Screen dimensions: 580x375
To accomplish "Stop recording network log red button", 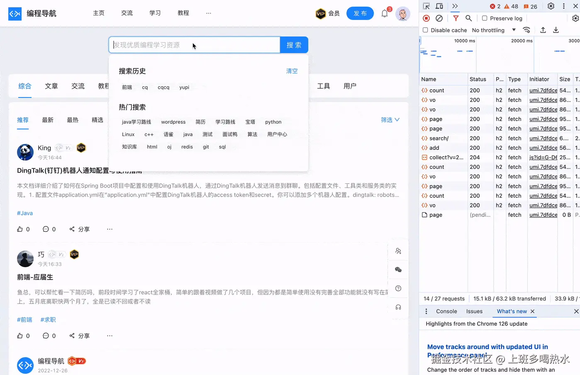I will coord(426,18).
